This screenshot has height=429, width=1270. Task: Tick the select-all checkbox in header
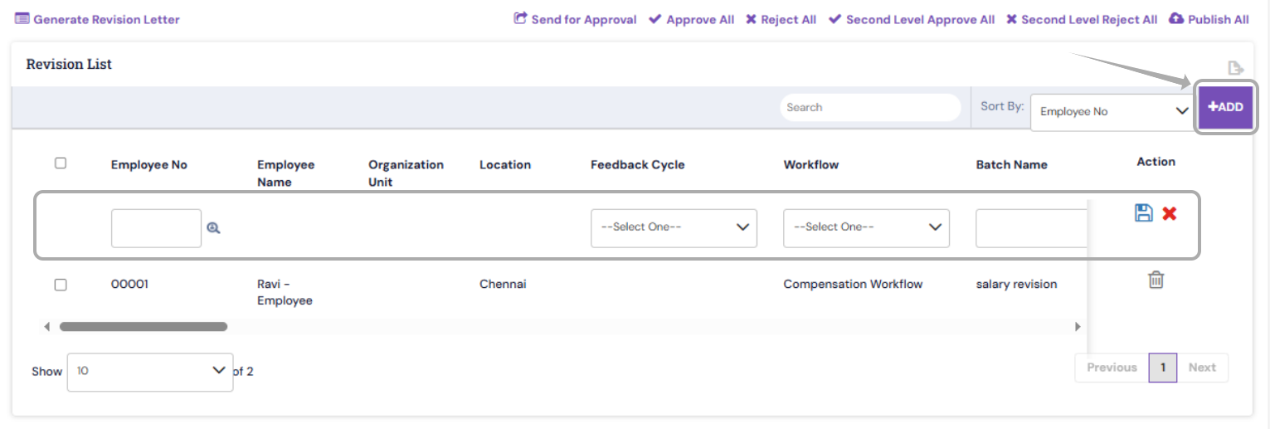coord(61,163)
